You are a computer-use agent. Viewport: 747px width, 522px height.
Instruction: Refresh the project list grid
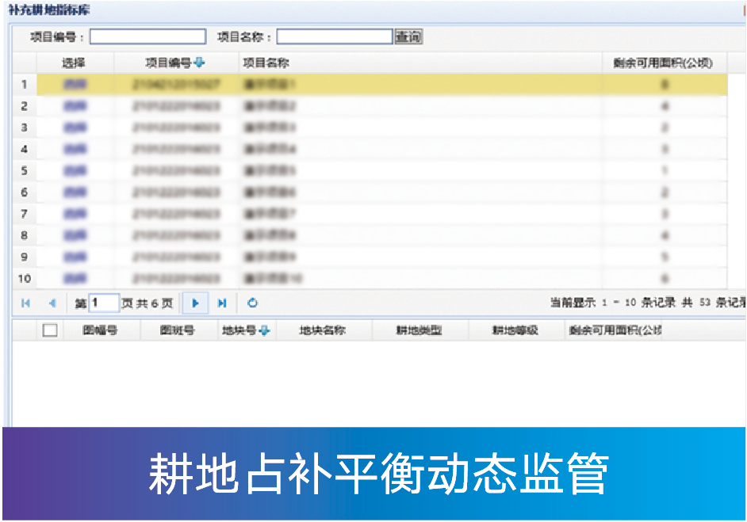tap(252, 303)
